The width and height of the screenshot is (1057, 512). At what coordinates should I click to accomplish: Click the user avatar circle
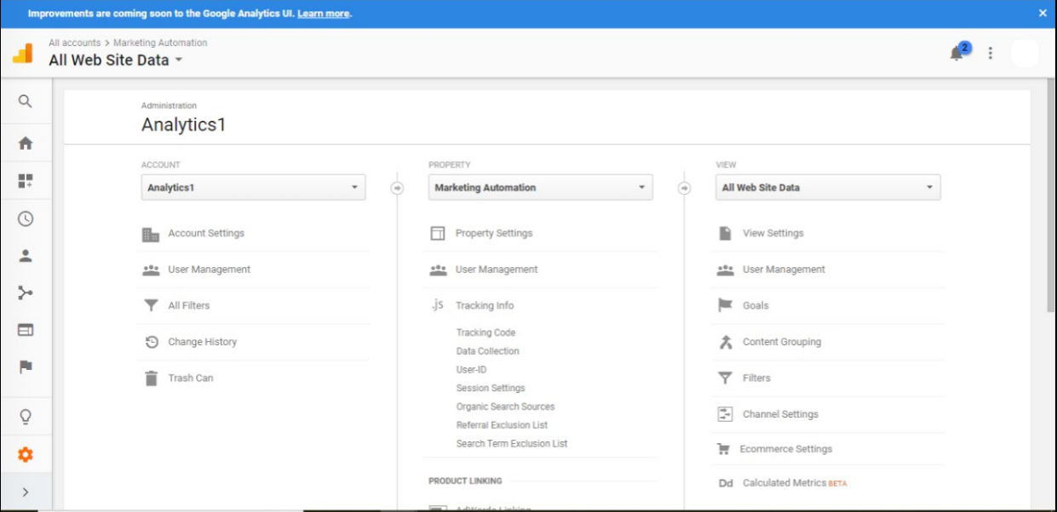[1025, 53]
